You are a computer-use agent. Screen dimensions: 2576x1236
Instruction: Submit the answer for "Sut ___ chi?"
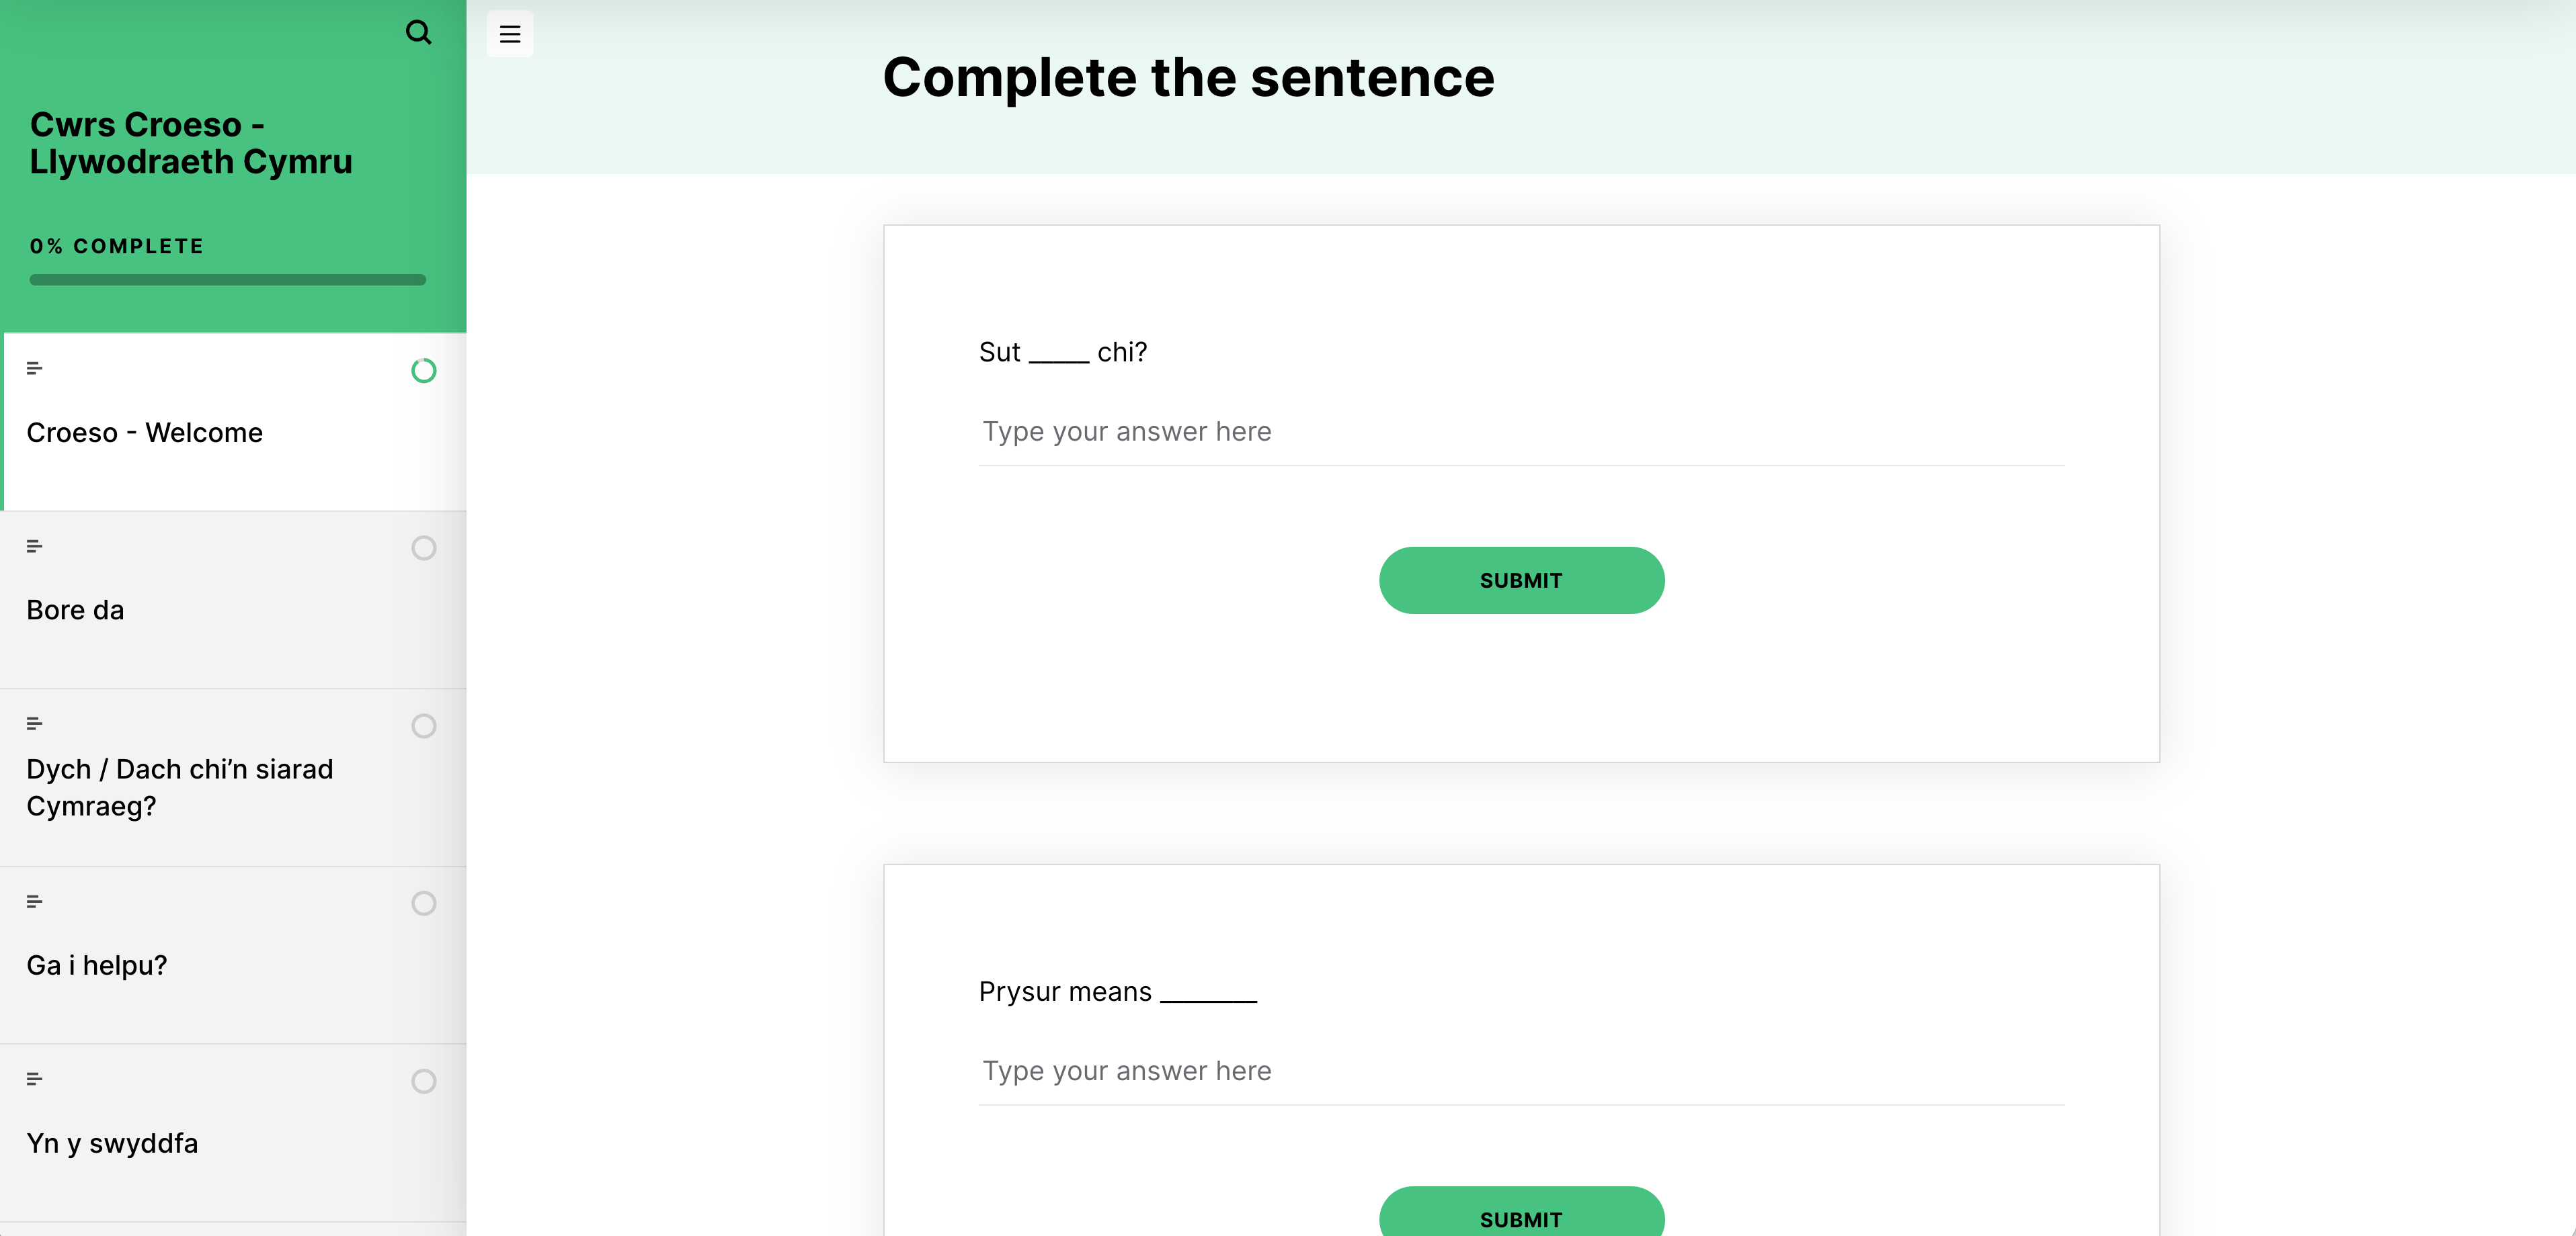(1520, 580)
